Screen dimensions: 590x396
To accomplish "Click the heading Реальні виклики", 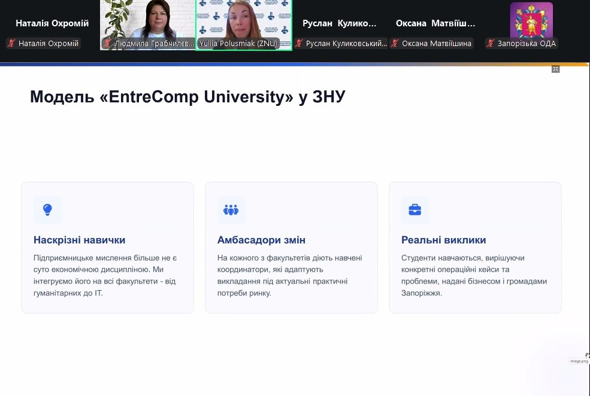I will [x=444, y=240].
